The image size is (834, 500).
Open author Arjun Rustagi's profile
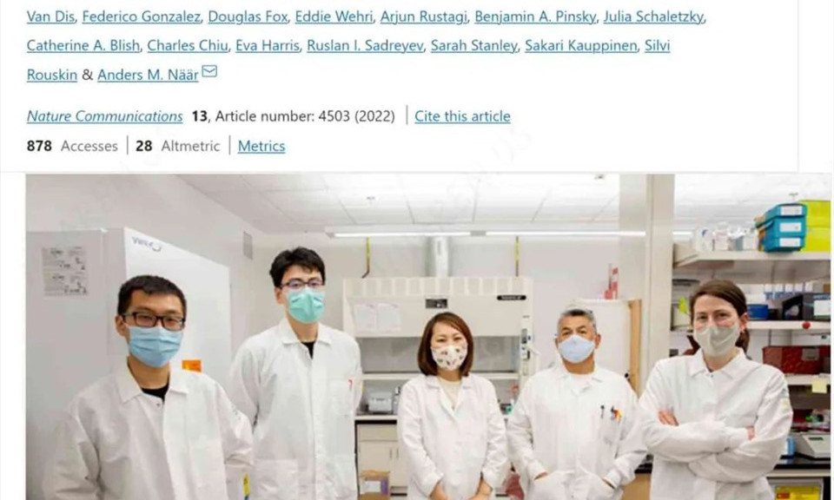[424, 17]
